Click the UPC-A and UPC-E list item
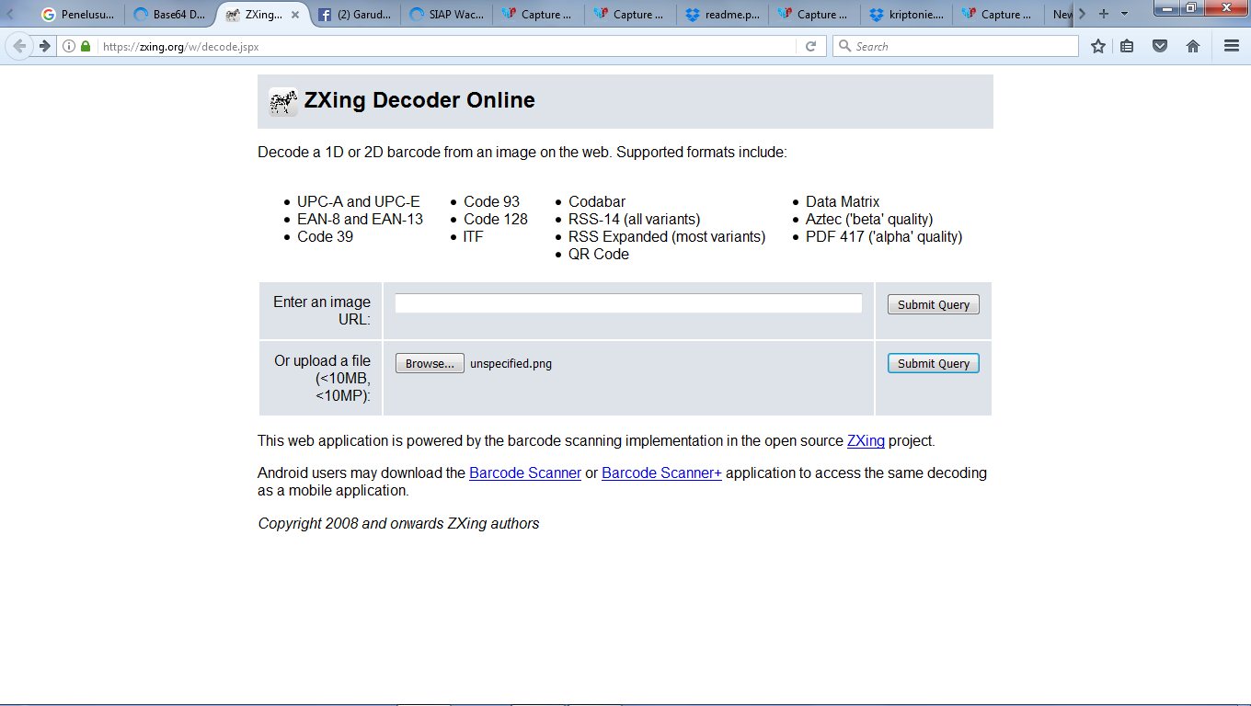This screenshot has width=1251, height=706. [359, 201]
